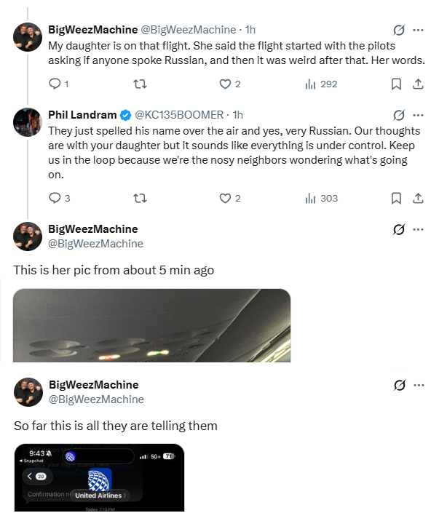View the airplane cabin ceiling photo

[151, 325]
